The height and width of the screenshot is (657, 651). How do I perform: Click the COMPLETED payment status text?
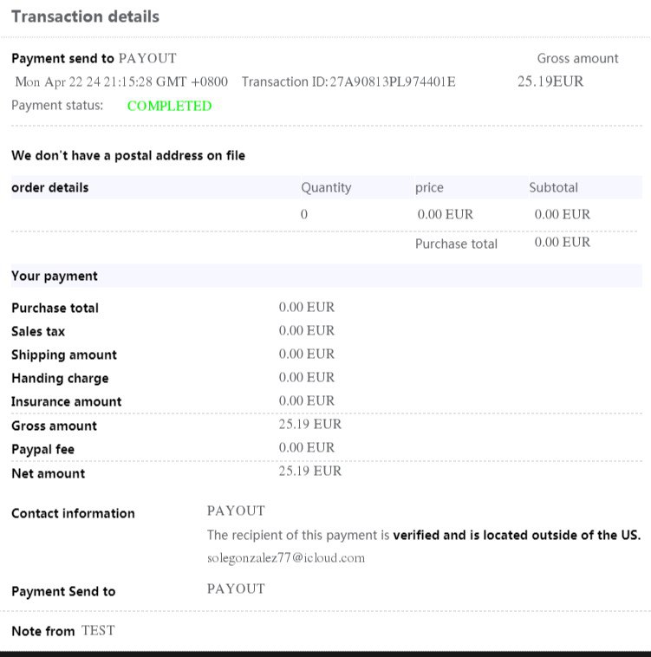pos(169,106)
